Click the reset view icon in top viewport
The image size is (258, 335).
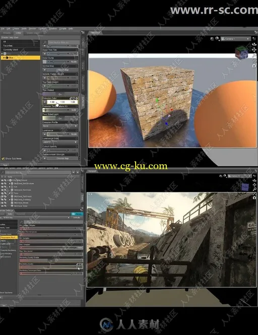coord(254,66)
